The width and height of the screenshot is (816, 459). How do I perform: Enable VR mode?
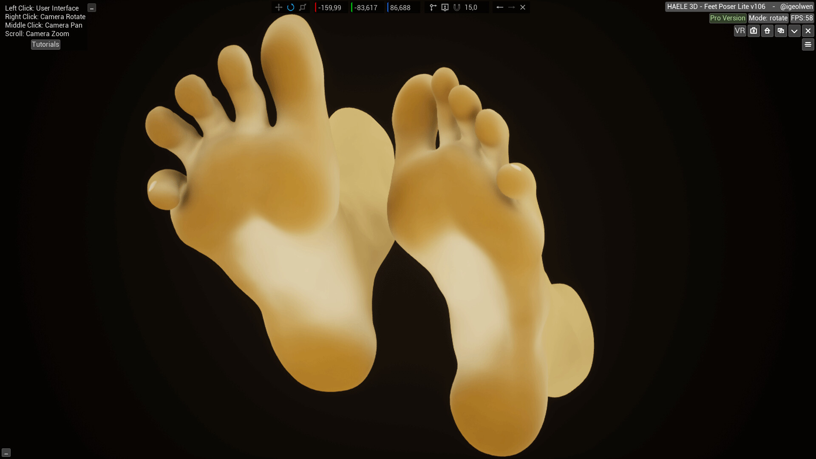coord(739,31)
